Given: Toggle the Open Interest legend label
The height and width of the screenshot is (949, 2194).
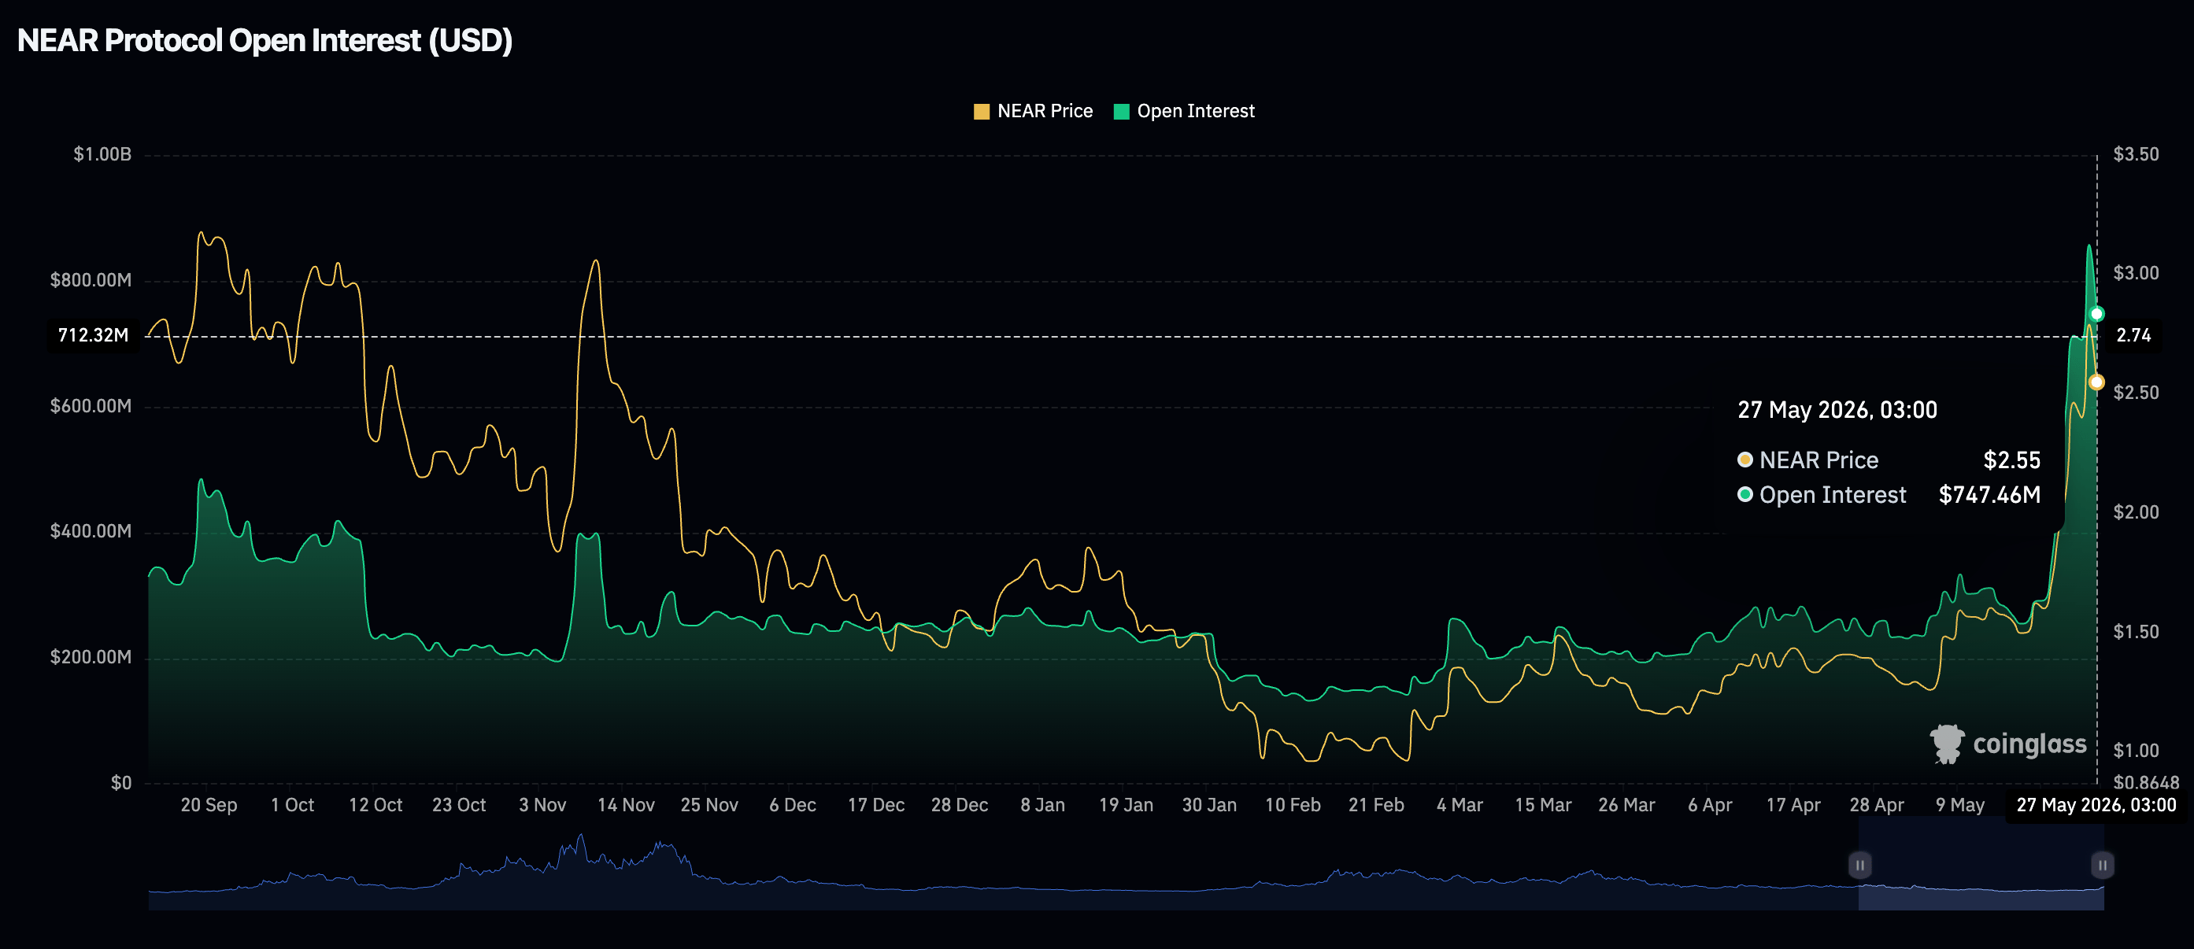Looking at the screenshot, I should [x=1195, y=112].
